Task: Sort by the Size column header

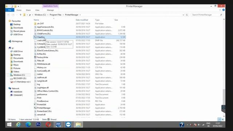Action: 116,20
